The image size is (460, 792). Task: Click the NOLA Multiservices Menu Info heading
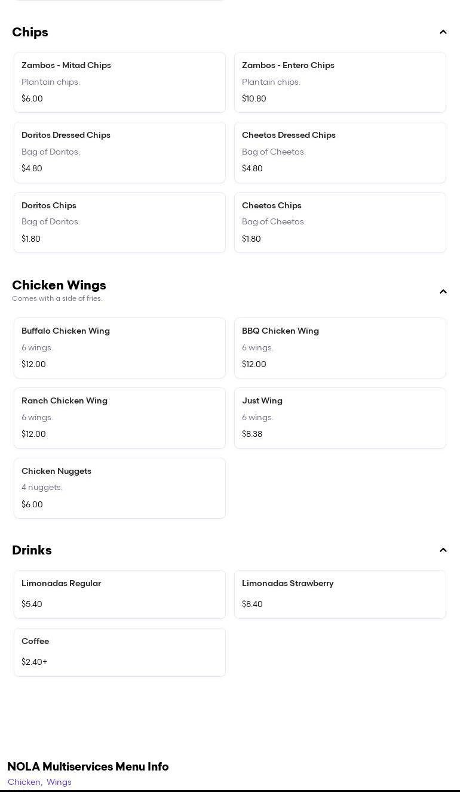[x=88, y=766]
